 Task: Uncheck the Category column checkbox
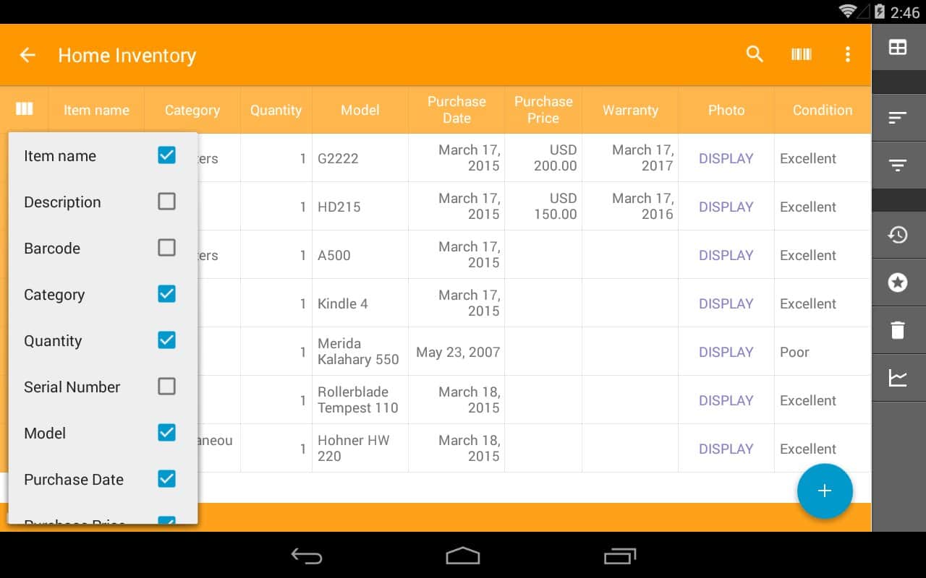(166, 293)
